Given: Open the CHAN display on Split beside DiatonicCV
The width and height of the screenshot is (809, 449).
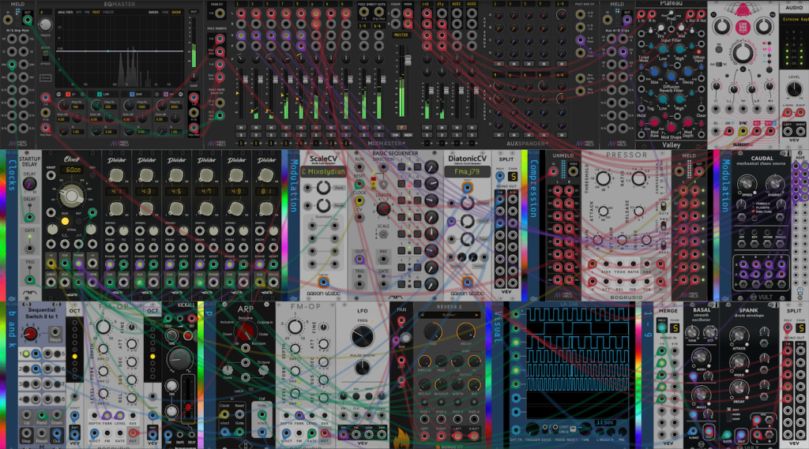Looking at the screenshot, I should point(512,177).
